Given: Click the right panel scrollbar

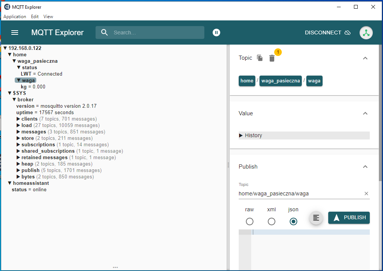Looking at the screenshot, I should [380, 113].
